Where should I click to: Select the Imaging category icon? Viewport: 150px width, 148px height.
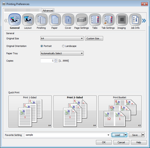coord(122,20)
